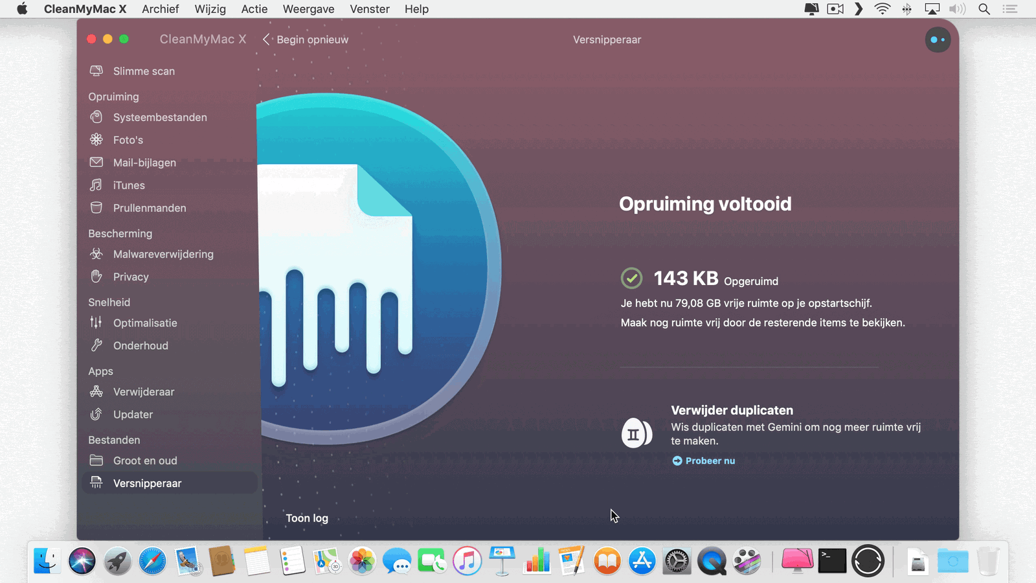Viewport: 1036px width, 583px height.
Task: Open the assistant dots button top right
Action: click(938, 40)
